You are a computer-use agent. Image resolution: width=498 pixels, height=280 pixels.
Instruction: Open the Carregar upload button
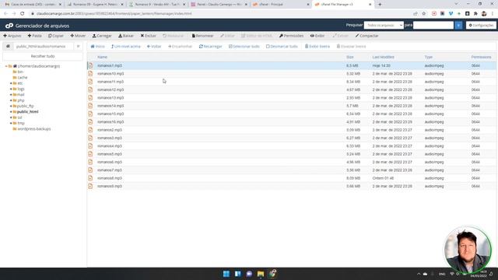pyautogui.click(x=102, y=36)
